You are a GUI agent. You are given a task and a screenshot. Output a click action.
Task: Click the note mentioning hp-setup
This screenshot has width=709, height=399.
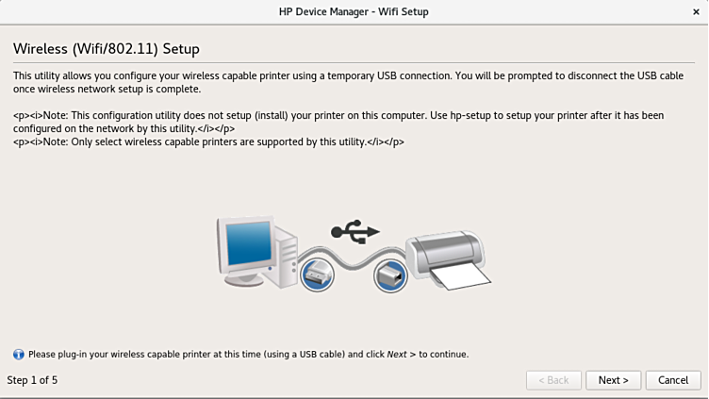coord(339,121)
